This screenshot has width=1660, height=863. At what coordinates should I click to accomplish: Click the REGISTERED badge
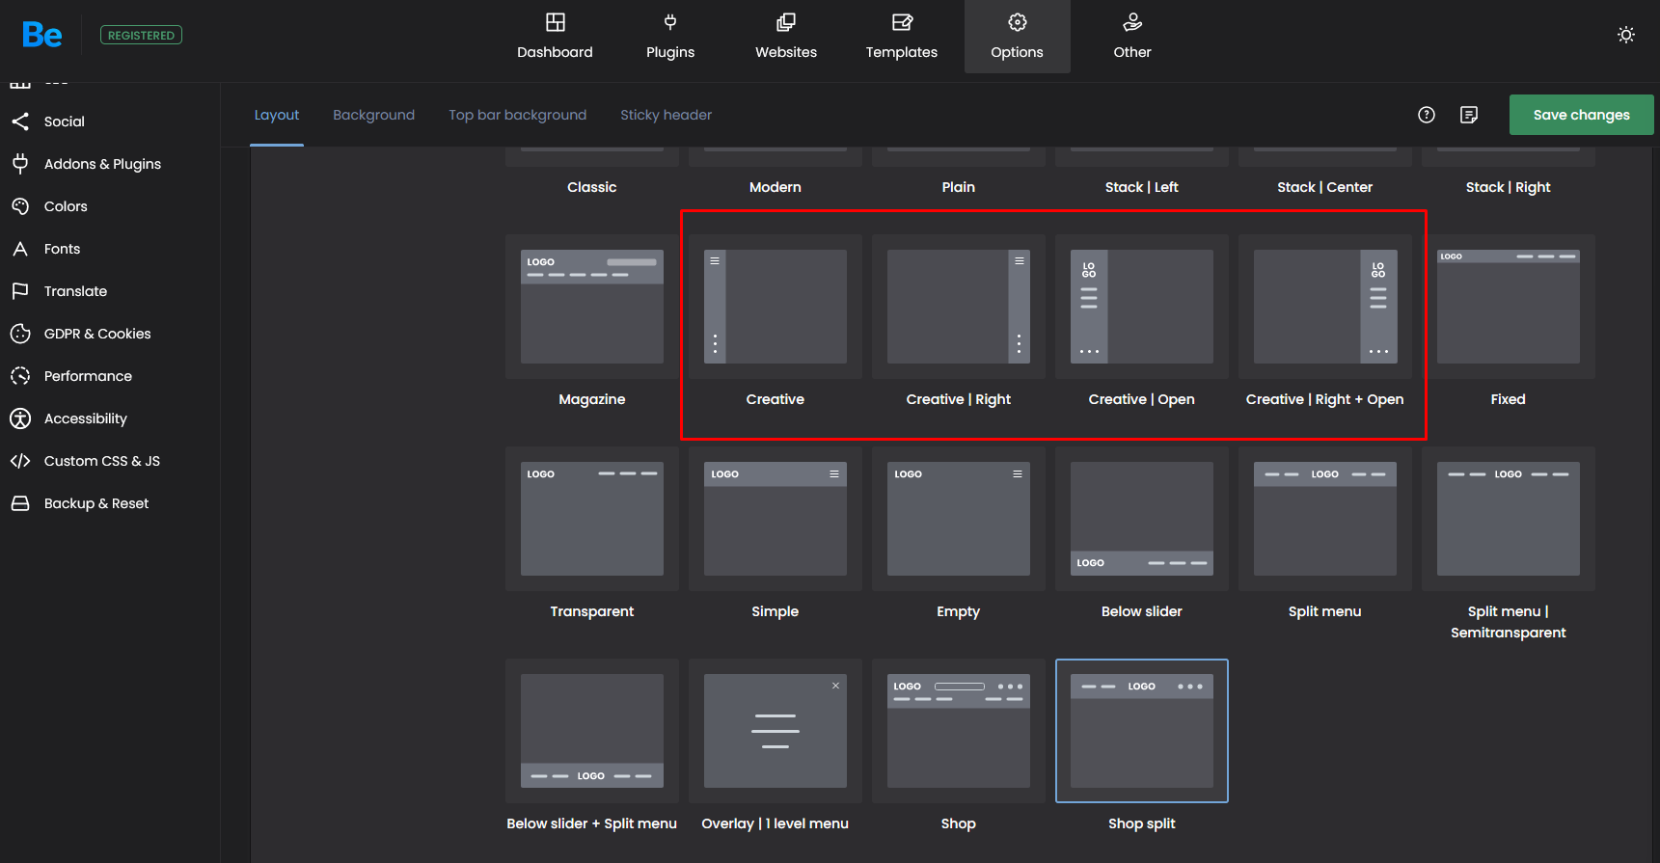coord(141,36)
